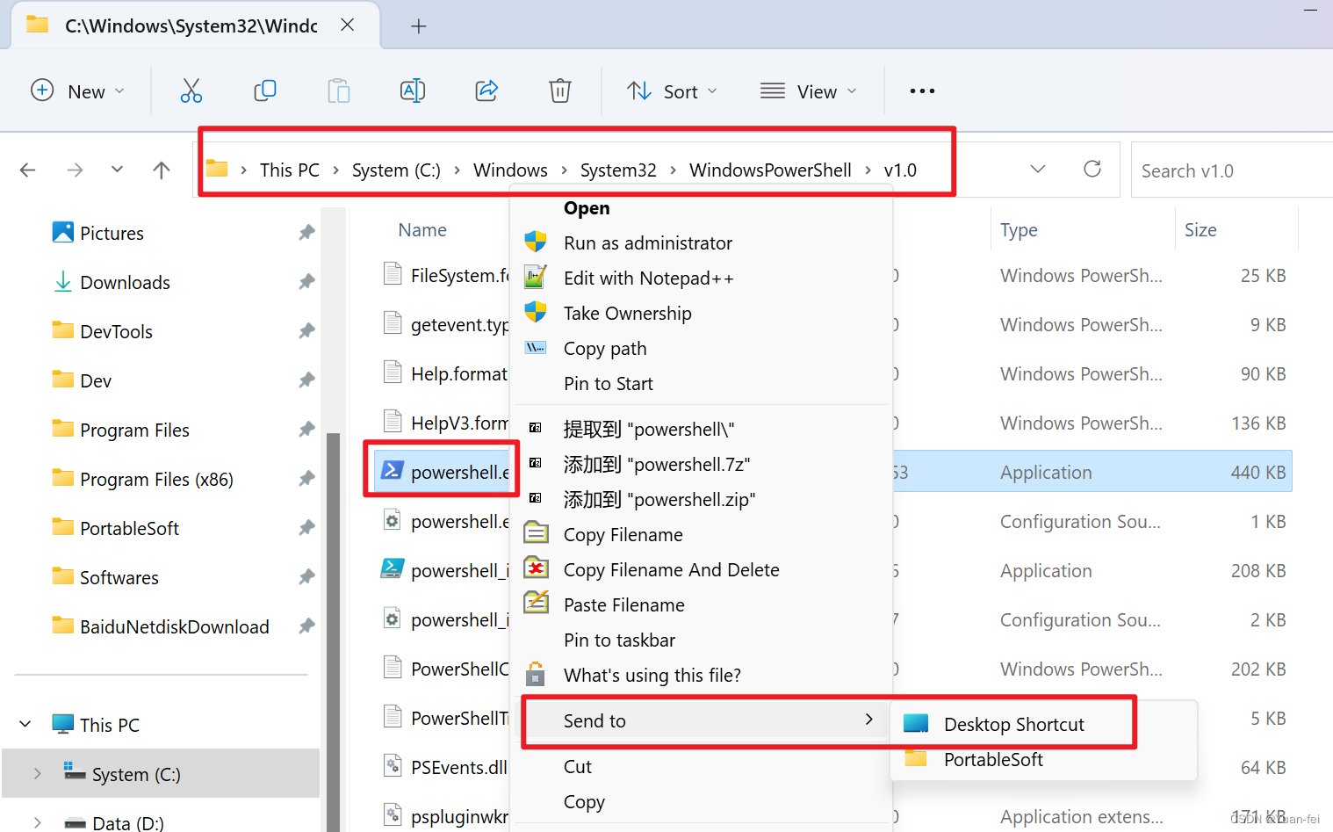The width and height of the screenshot is (1333, 832).
Task: Click the Share icon in toolbar
Action: pyautogui.click(x=486, y=90)
